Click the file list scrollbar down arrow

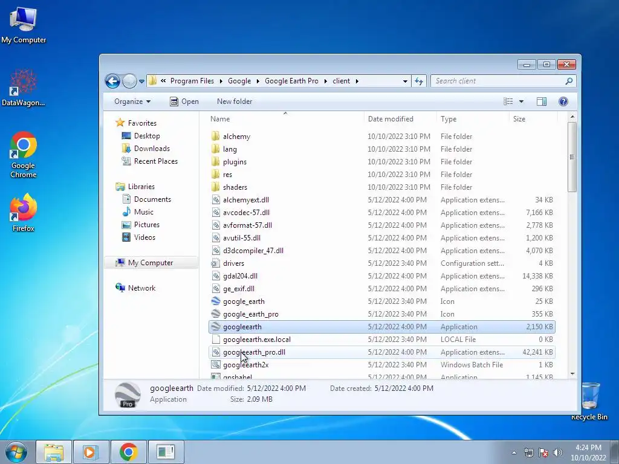coord(572,373)
